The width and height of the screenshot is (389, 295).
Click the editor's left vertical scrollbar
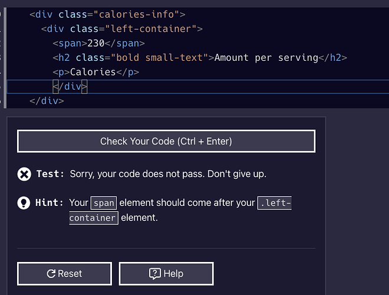[x=5, y=58]
